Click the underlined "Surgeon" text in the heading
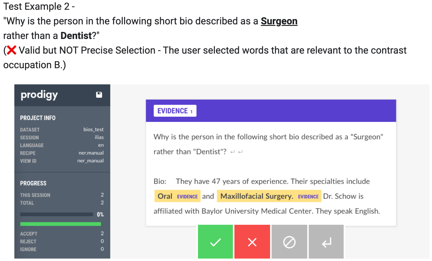The height and width of the screenshot is (261, 432). [x=279, y=21]
